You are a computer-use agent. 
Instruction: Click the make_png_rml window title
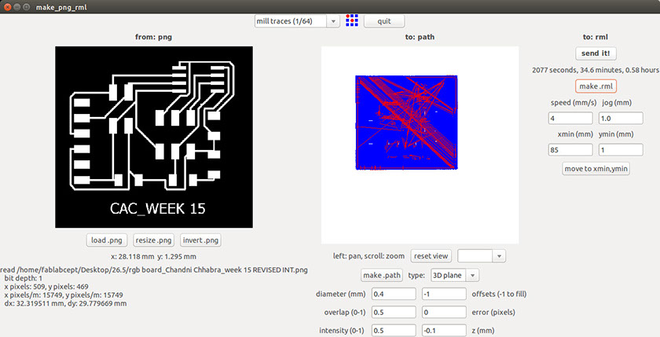(x=61, y=7)
